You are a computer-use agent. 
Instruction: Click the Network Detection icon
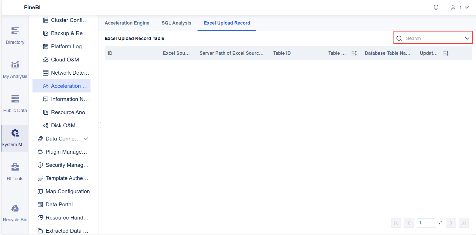click(46, 73)
